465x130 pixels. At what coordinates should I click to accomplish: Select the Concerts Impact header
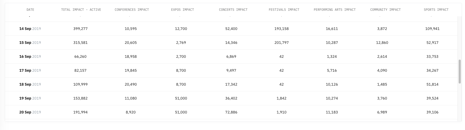233,10
